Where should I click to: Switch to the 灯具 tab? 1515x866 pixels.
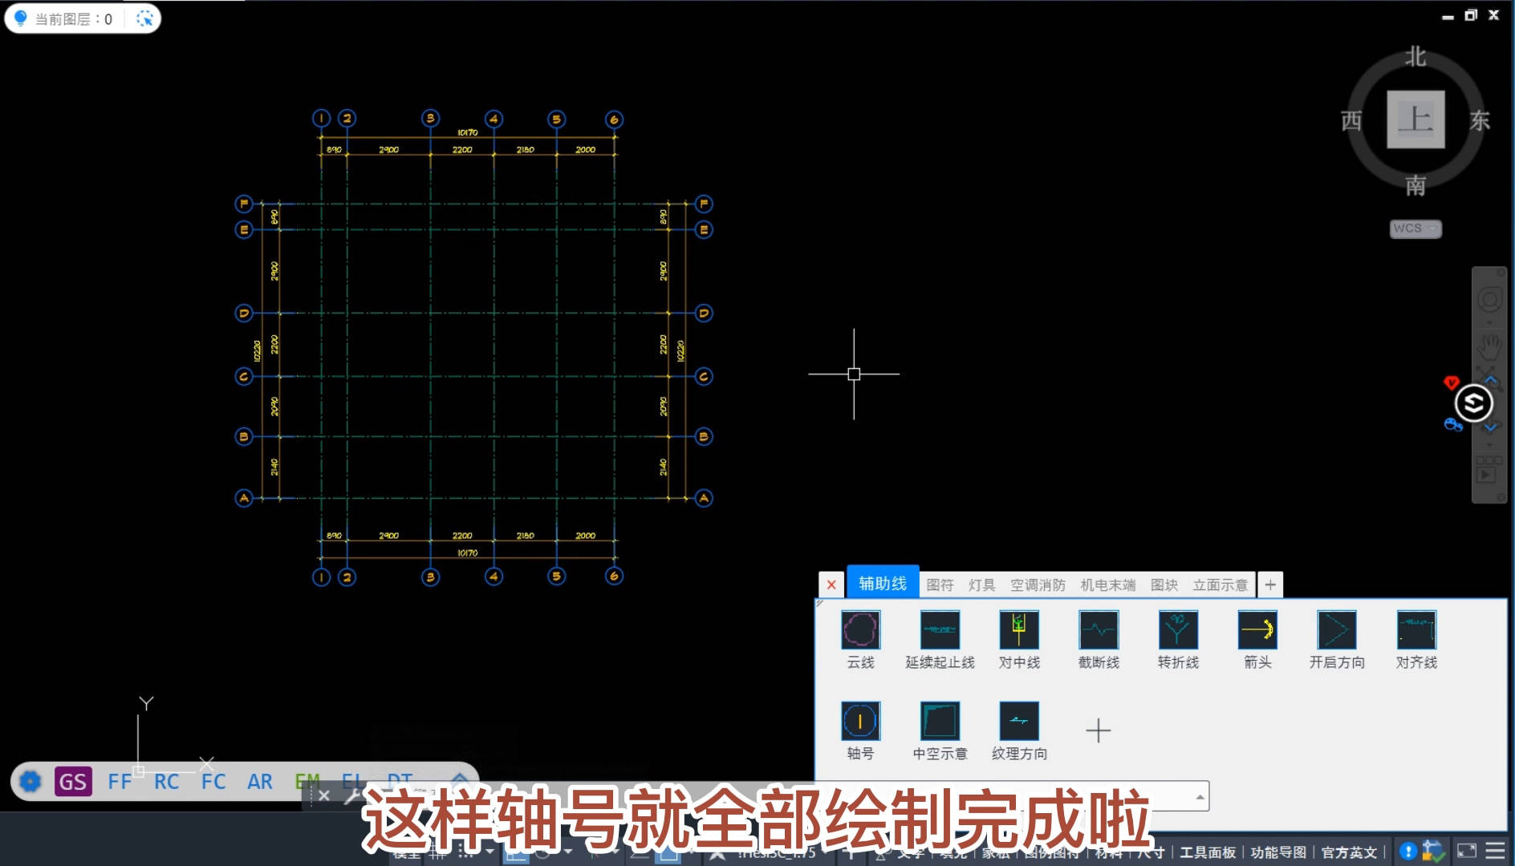(981, 585)
